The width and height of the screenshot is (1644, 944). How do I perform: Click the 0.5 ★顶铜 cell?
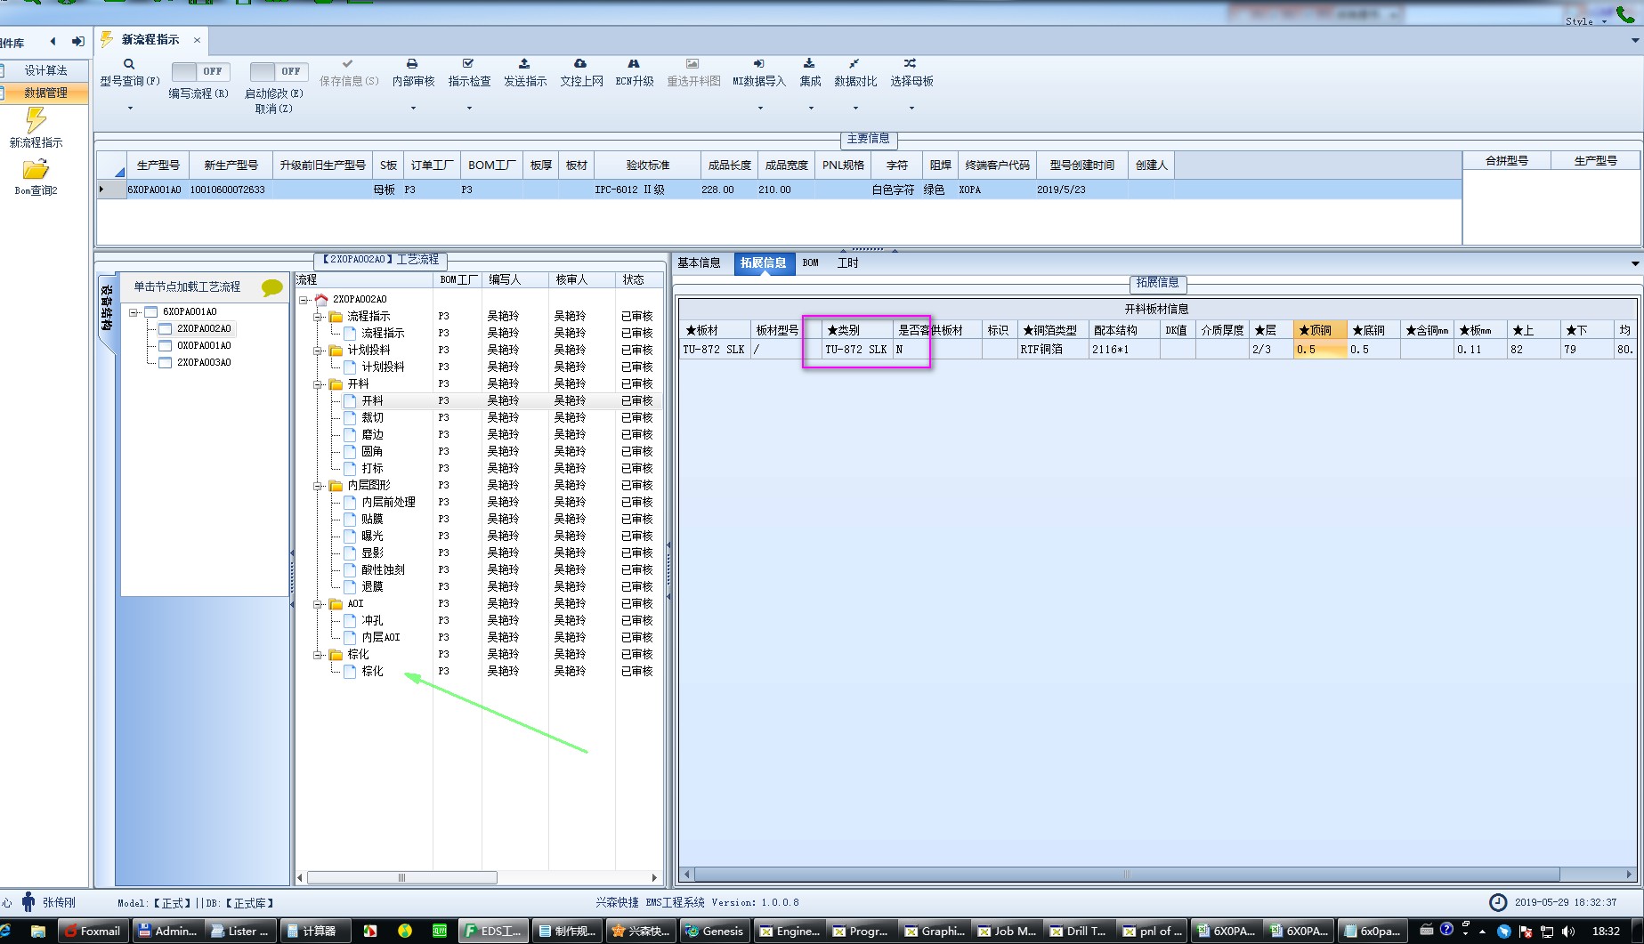click(1320, 350)
